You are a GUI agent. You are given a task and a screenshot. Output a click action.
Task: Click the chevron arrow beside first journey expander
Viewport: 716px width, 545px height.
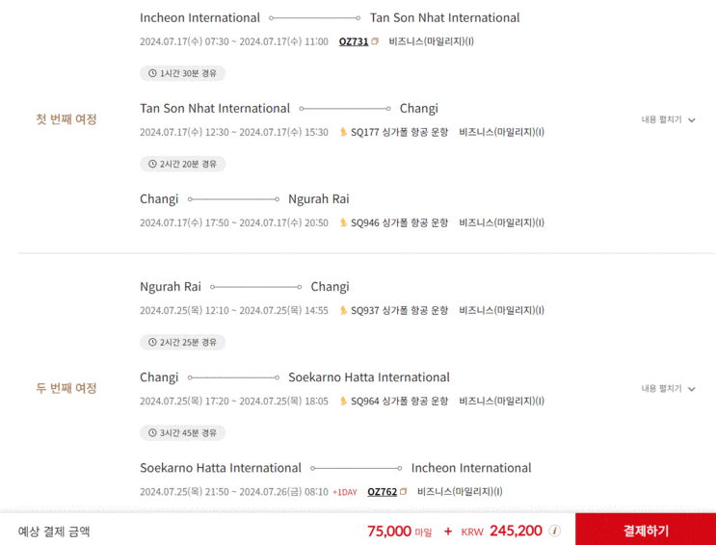[692, 120]
